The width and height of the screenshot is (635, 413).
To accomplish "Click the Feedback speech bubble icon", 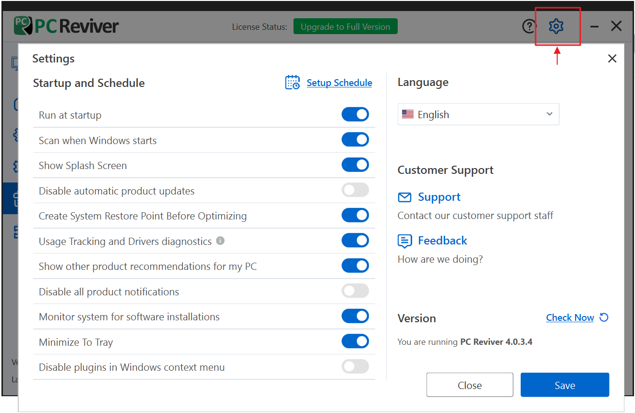I will click(405, 241).
